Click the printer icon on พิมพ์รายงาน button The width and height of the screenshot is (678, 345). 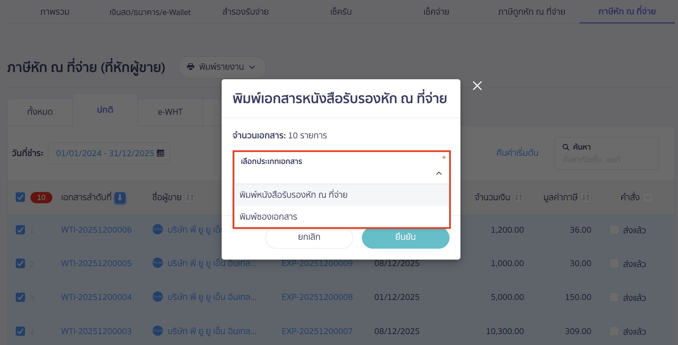click(x=191, y=67)
